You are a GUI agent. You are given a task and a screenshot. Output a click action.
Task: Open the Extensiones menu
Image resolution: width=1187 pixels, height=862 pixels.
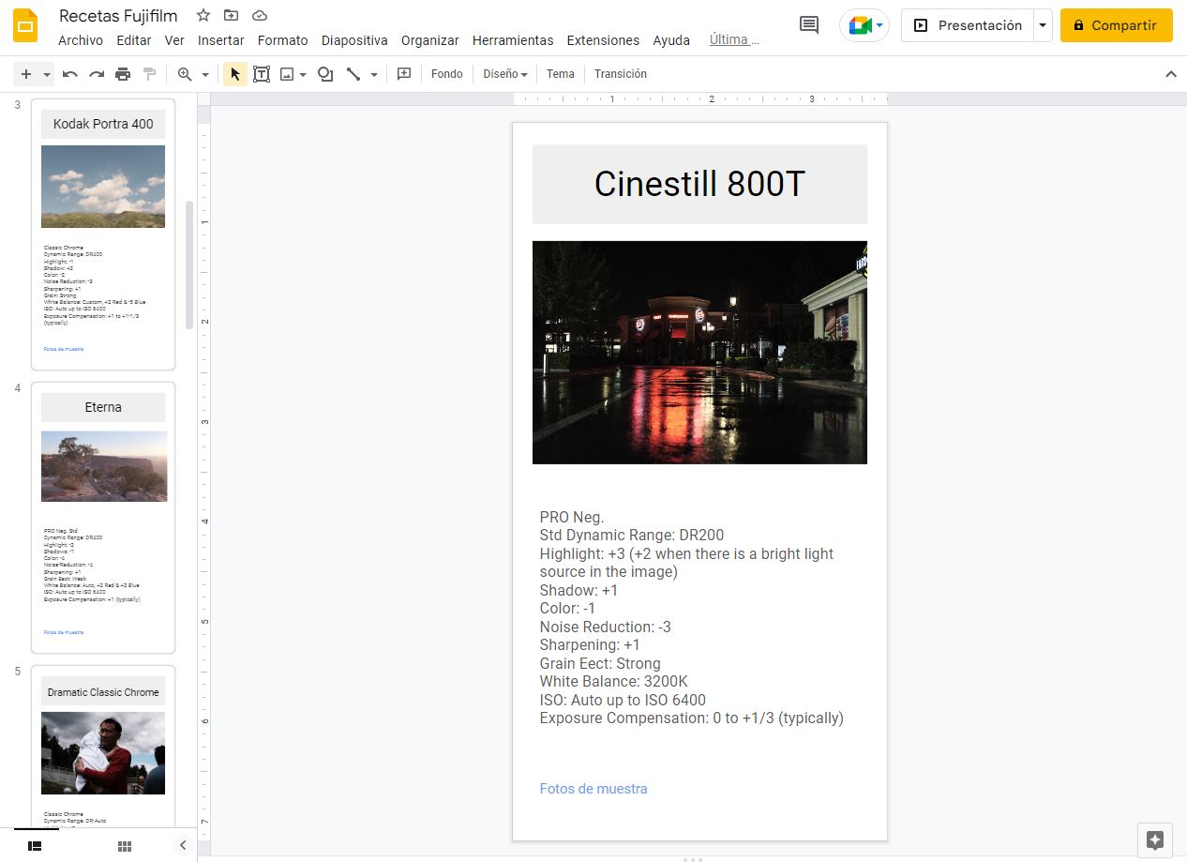pos(604,40)
